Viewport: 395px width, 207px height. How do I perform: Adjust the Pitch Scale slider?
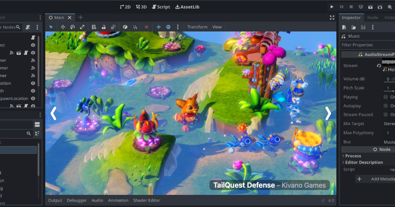(389, 89)
